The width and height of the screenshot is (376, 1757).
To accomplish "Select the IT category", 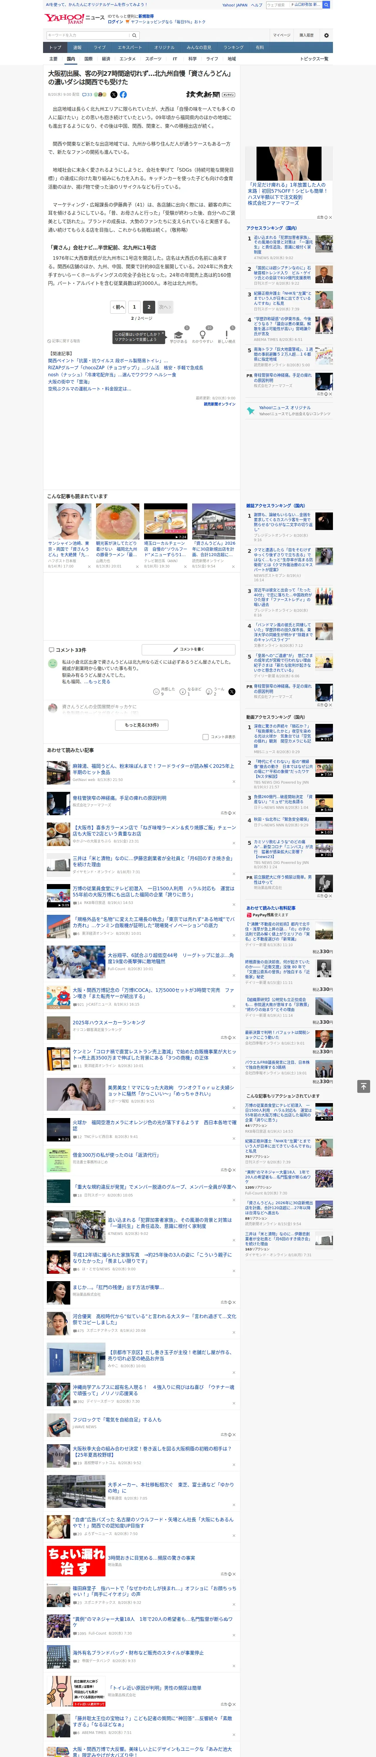I will [x=175, y=59].
